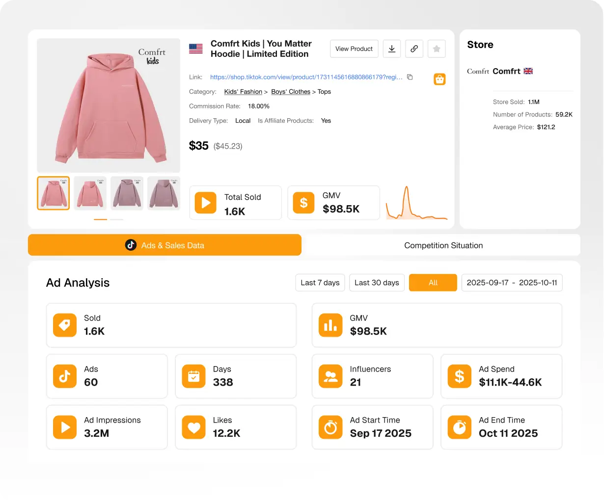Click the GMV dollar sign icon
The width and height of the screenshot is (604, 502).
(x=303, y=202)
